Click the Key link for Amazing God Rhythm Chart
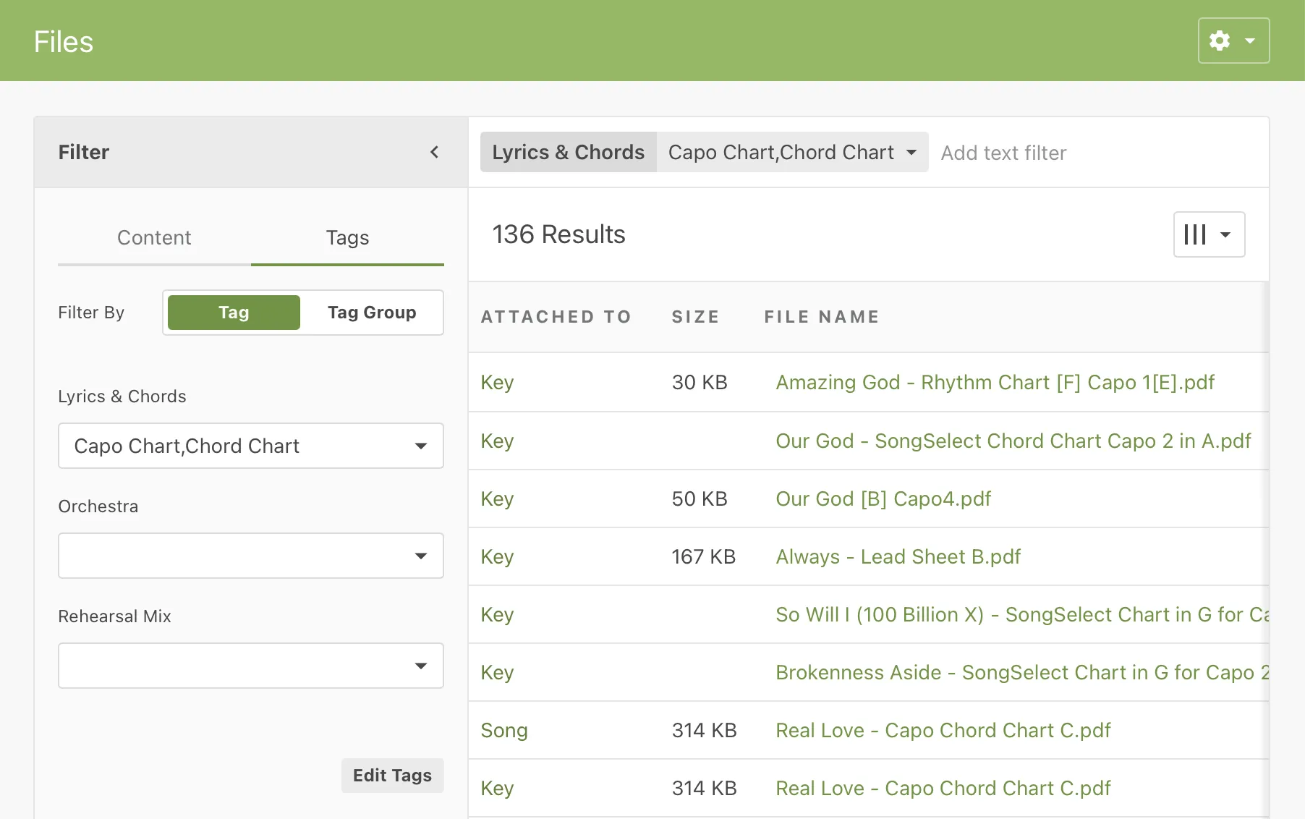 tap(497, 382)
